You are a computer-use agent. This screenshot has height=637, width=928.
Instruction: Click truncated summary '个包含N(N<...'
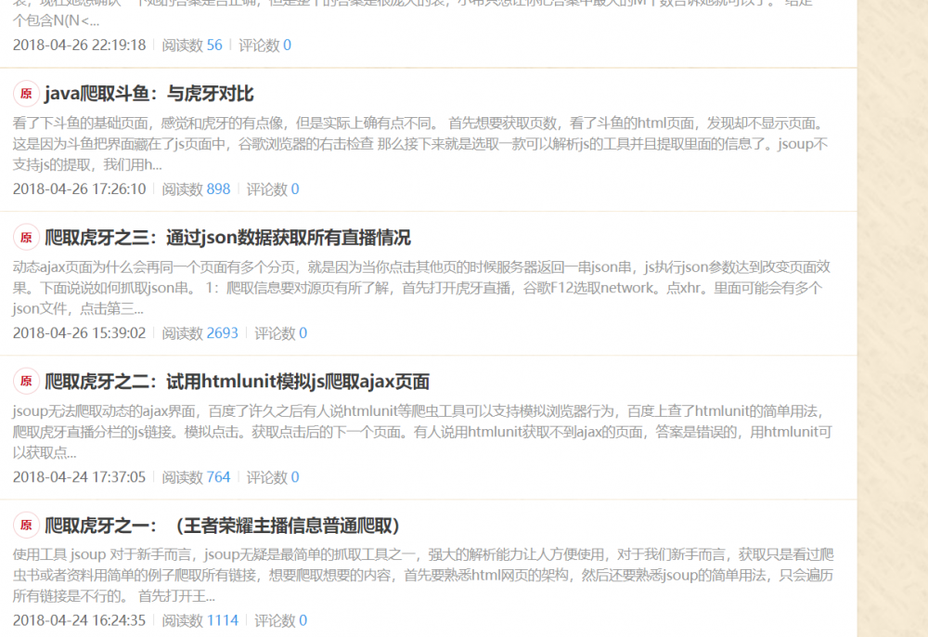[57, 20]
